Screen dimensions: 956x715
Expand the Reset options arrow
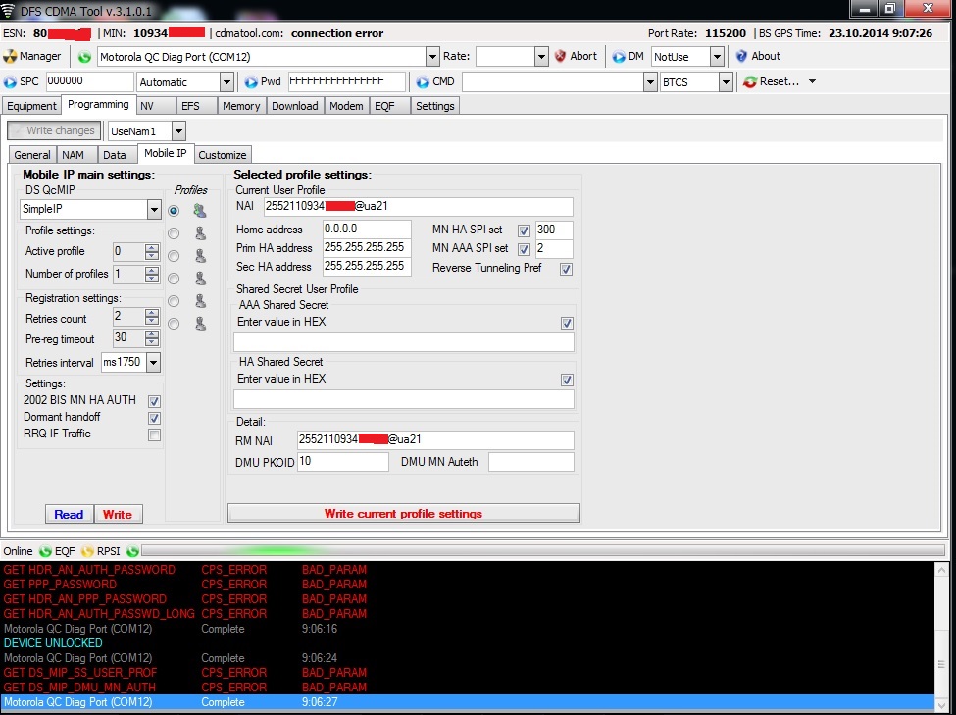pyautogui.click(x=812, y=81)
